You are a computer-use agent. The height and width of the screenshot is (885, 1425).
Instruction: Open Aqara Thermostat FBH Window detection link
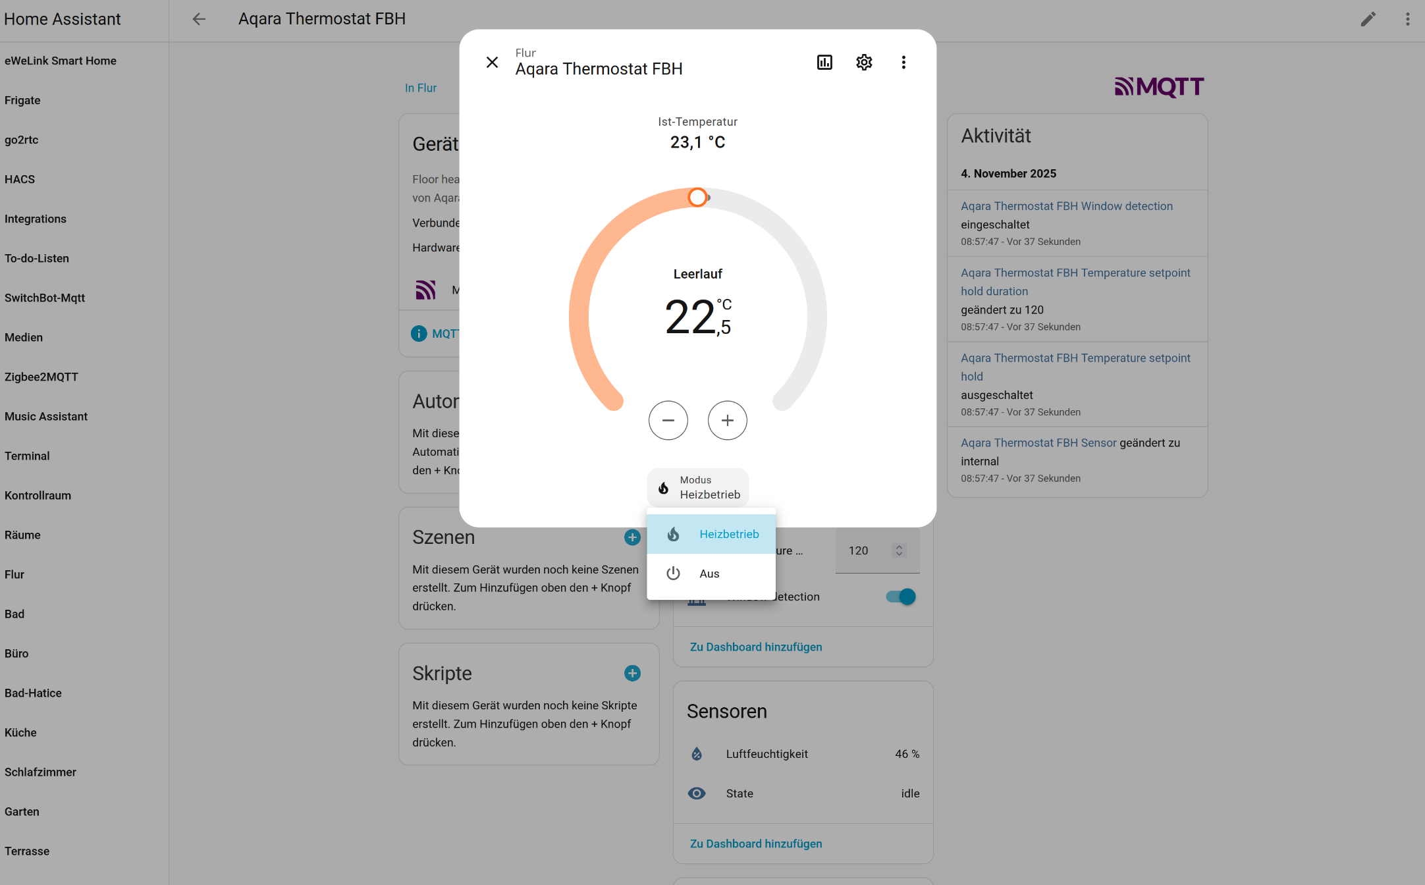coord(1066,206)
